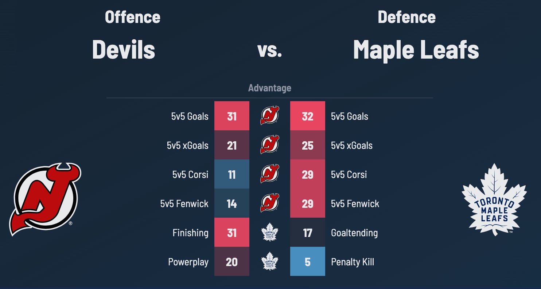541x289 pixels.
Task: Select the Defence heading
Action: pyautogui.click(x=406, y=17)
